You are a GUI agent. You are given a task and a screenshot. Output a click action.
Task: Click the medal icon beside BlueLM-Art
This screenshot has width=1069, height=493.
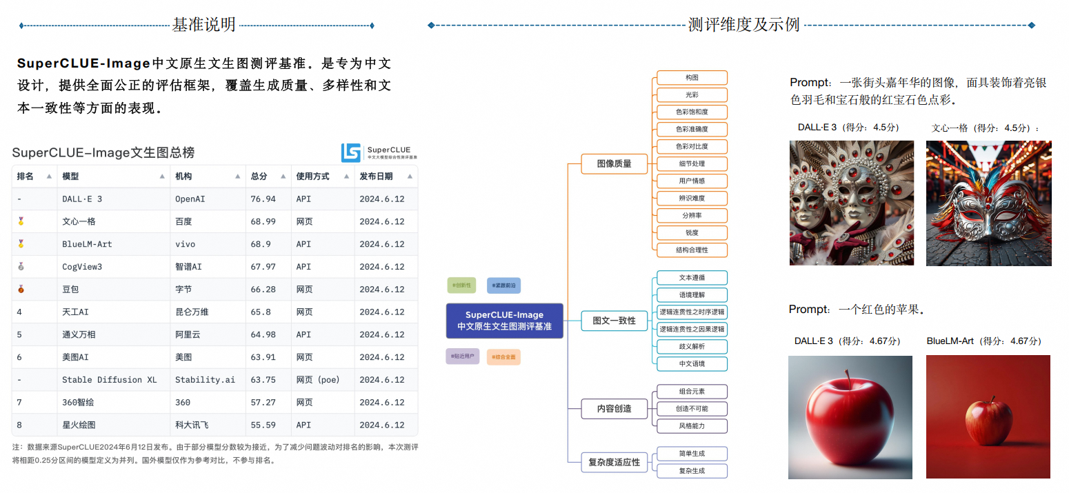click(x=21, y=244)
